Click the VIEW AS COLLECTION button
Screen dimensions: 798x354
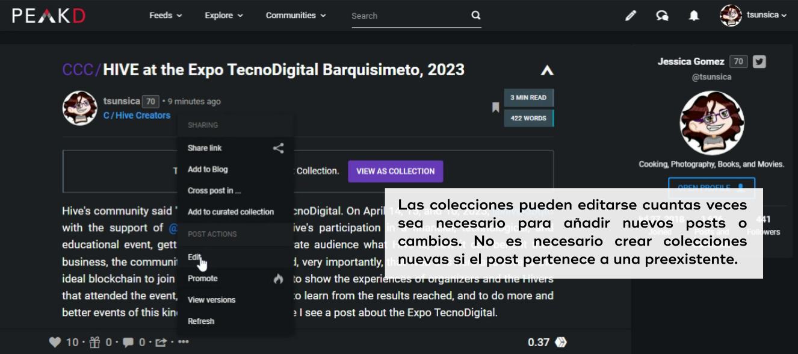pyautogui.click(x=395, y=171)
